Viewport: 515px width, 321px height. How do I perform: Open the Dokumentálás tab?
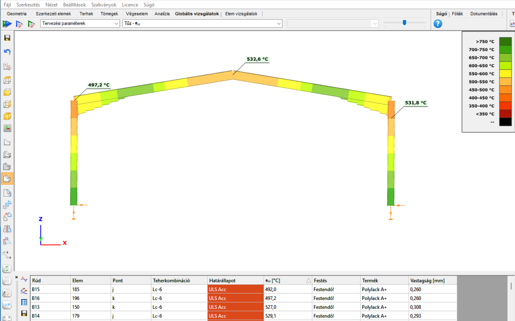483,14
